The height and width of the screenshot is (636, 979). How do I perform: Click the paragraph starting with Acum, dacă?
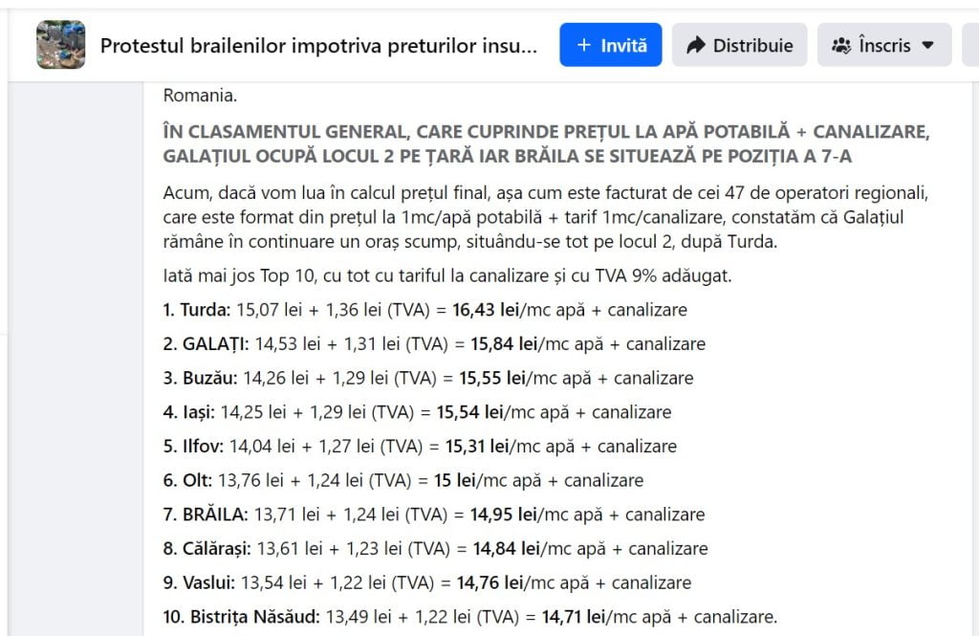coord(546,217)
